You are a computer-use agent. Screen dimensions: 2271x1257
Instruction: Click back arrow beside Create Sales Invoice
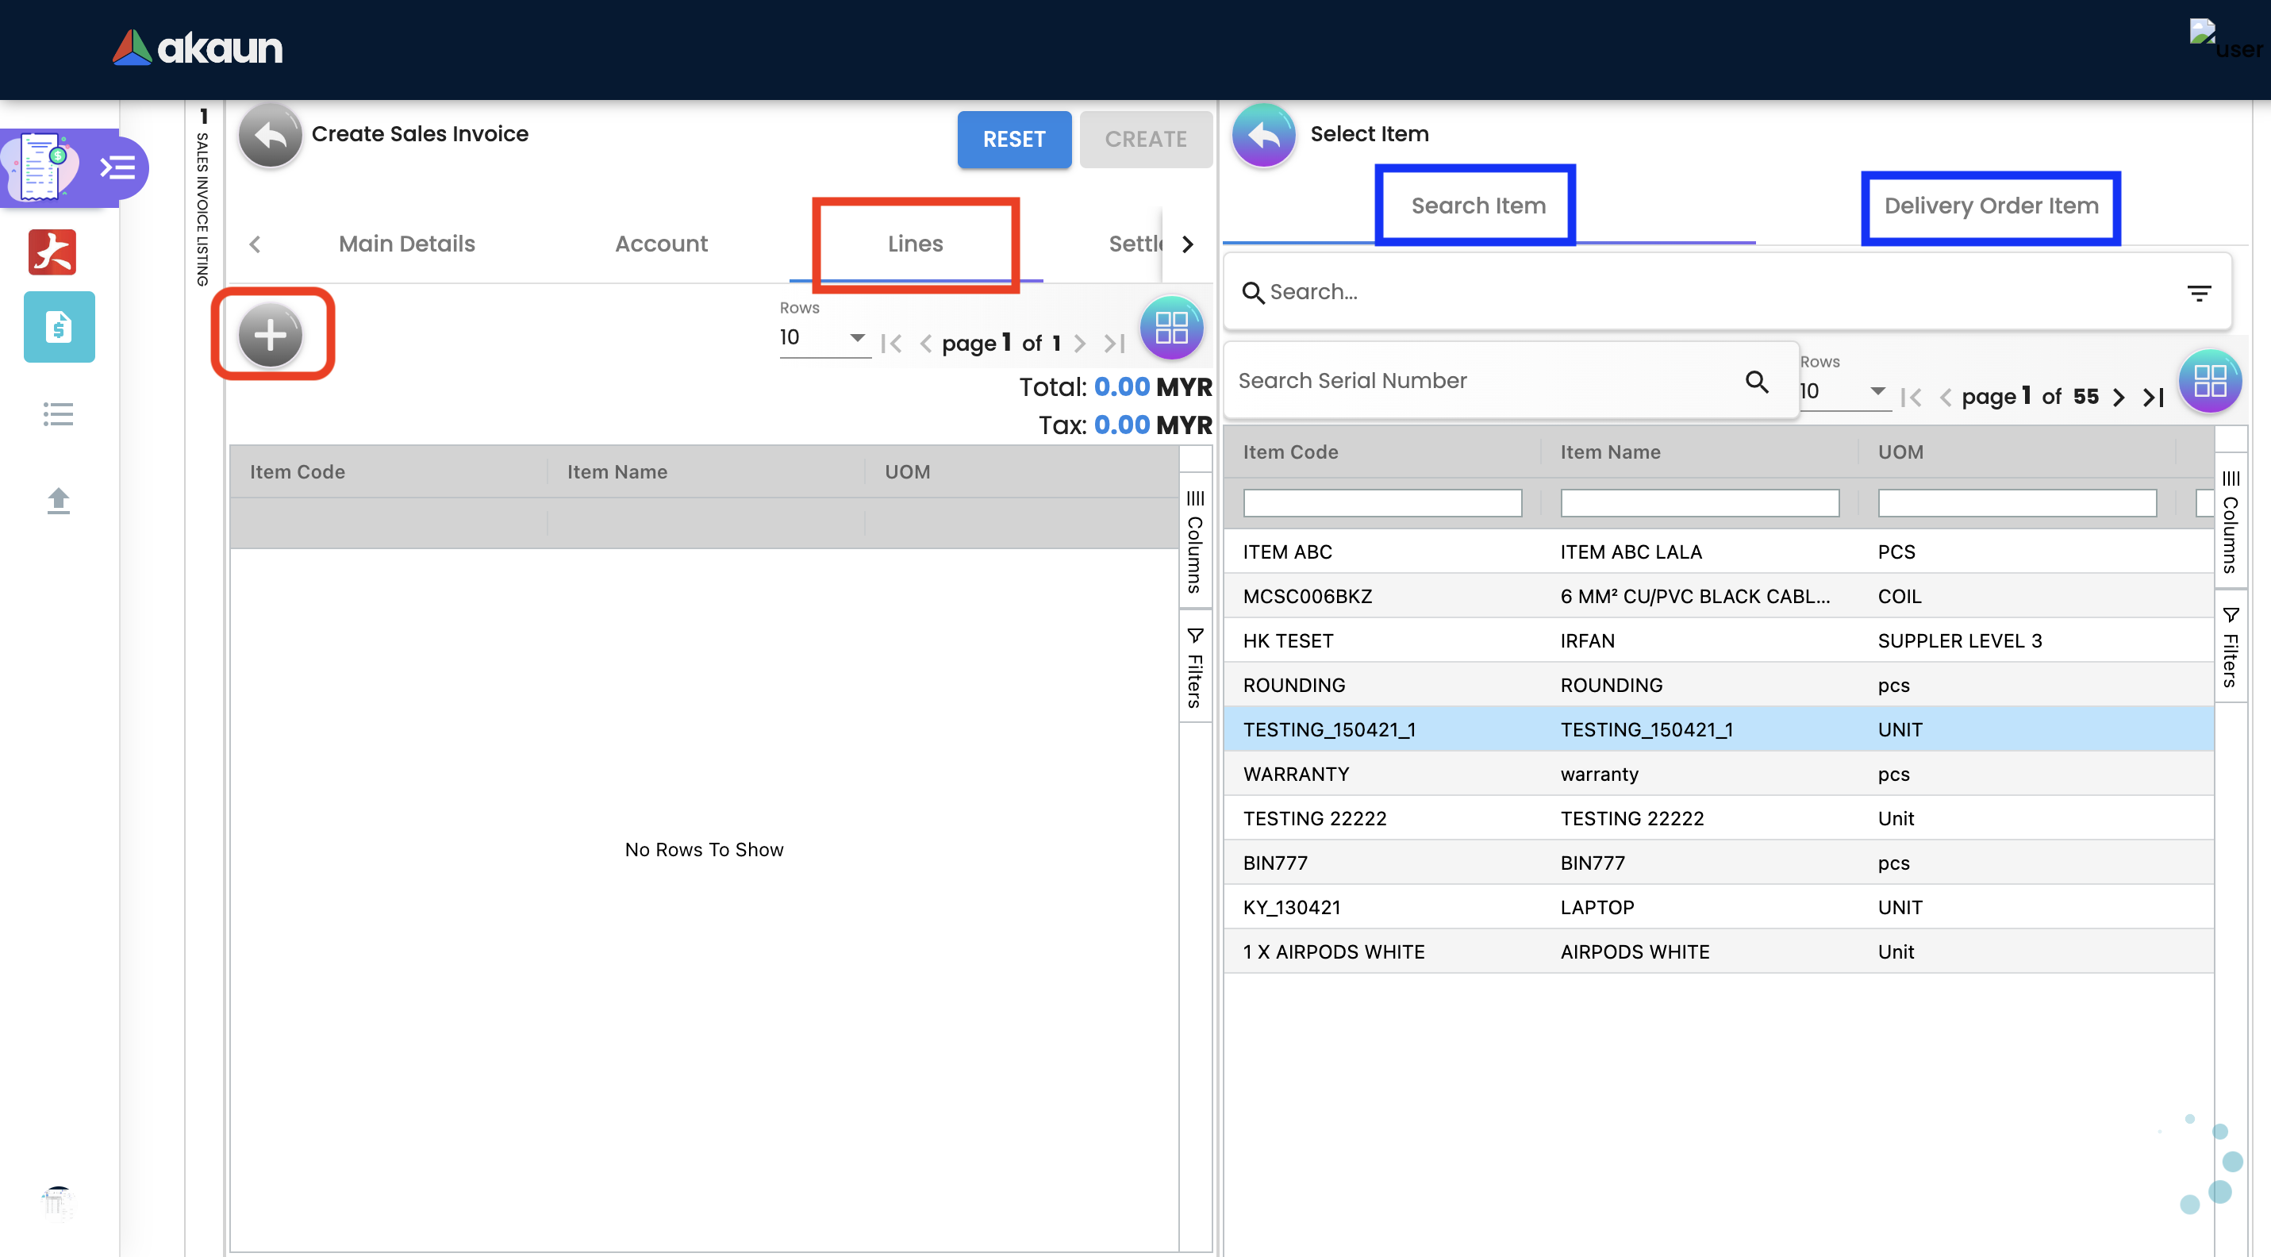click(271, 136)
